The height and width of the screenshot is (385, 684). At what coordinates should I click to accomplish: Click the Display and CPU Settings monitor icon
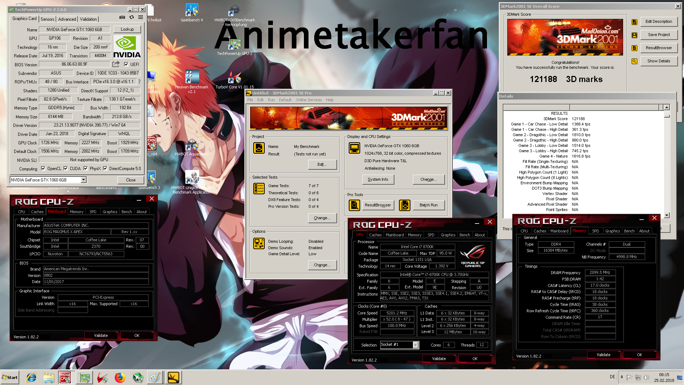(354, 148)
